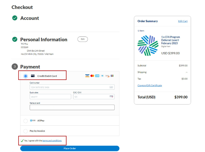This screenshot has height=152, width=205.
Task: Click the JCB card logo icon
Action: click(112, 76)
